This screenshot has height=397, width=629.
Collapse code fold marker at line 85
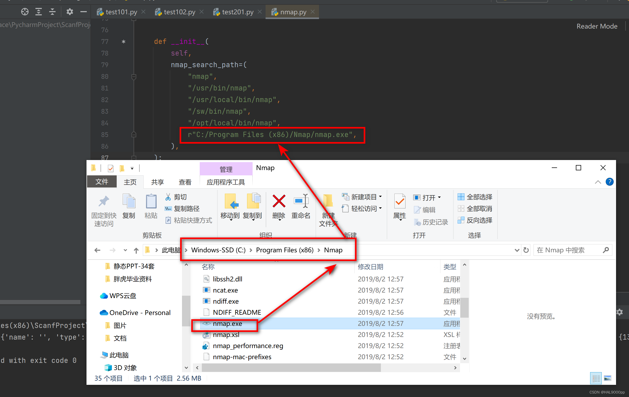point(134,135)
